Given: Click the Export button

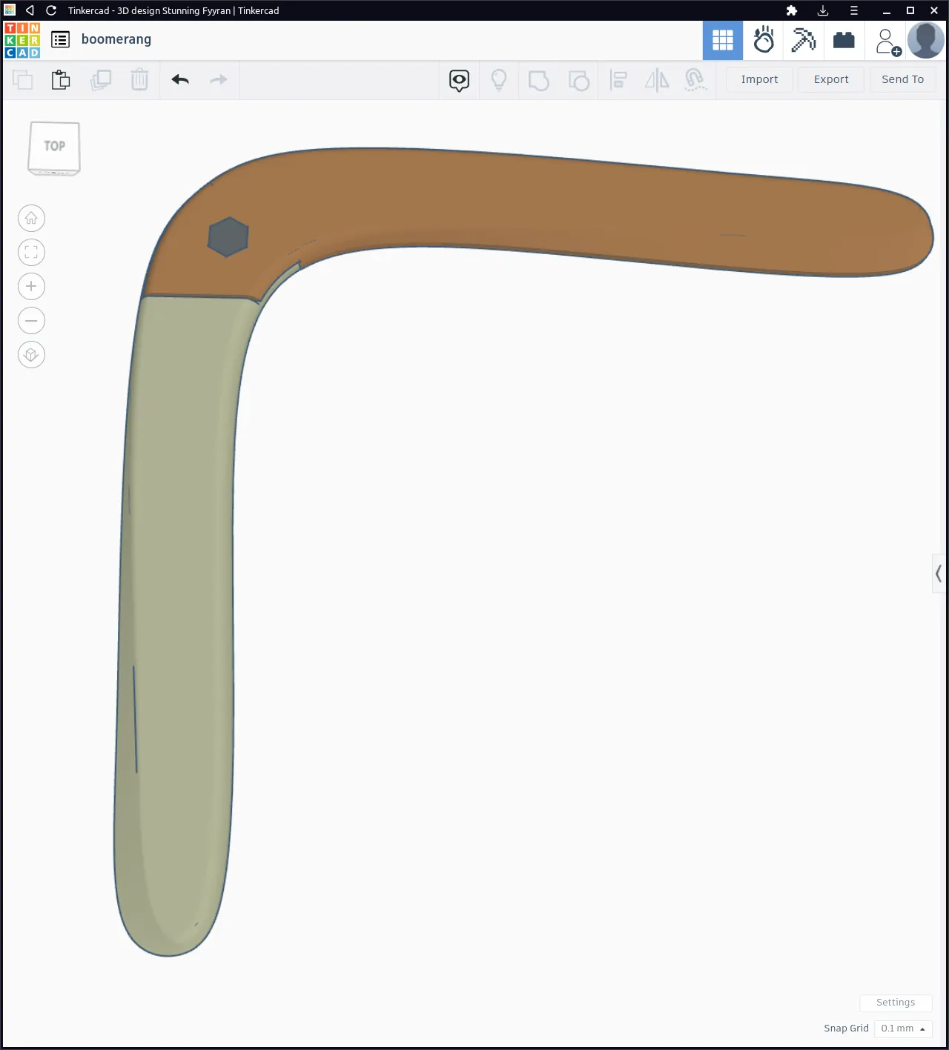Looking at the screenshot, I should pos(830,79).
